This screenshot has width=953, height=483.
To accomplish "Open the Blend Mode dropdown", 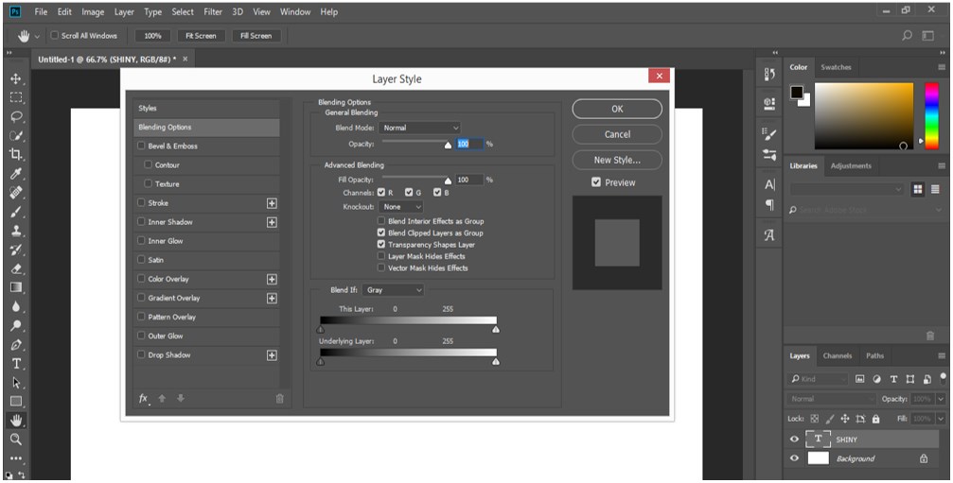I will click(420, 128).
